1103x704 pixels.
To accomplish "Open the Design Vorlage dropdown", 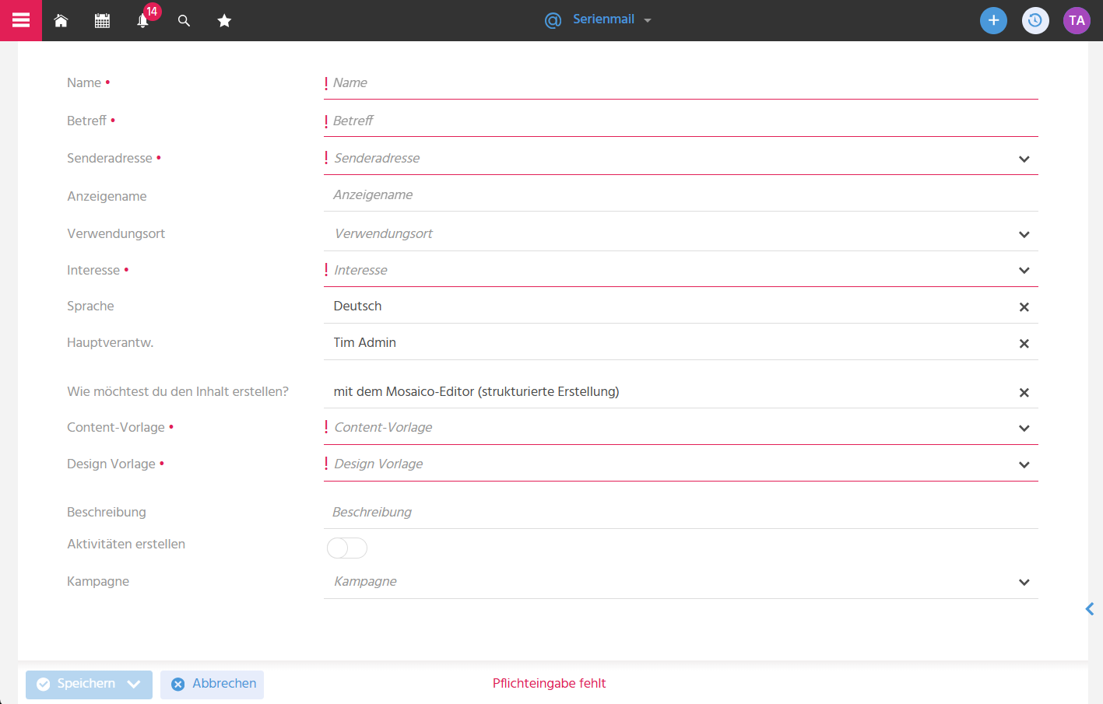I will [1024, 465].
